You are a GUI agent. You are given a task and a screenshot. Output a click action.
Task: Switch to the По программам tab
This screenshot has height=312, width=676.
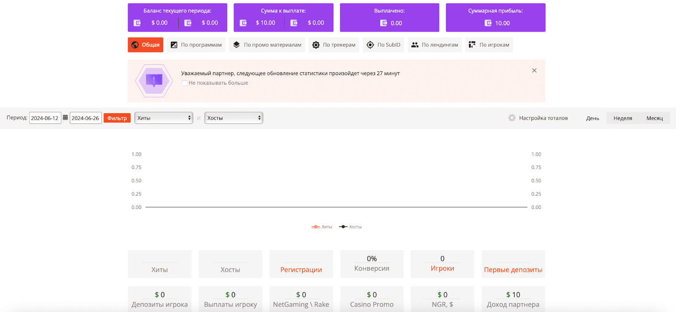(196, 45)
